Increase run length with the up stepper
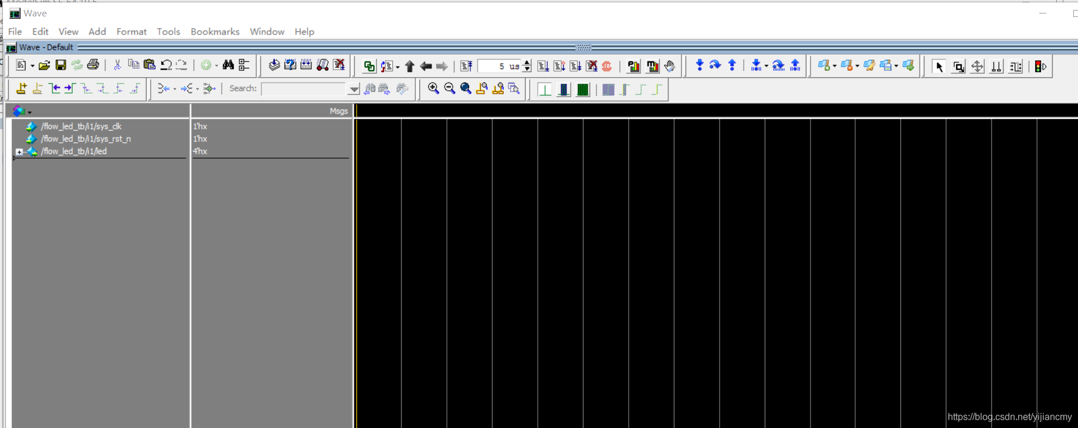This screenshot has width=1078, height=428. coord(527,63)
